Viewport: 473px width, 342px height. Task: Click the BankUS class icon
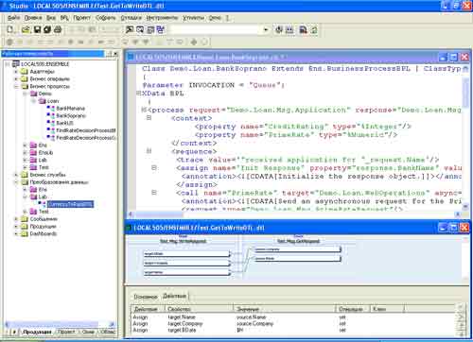point(51,123)
